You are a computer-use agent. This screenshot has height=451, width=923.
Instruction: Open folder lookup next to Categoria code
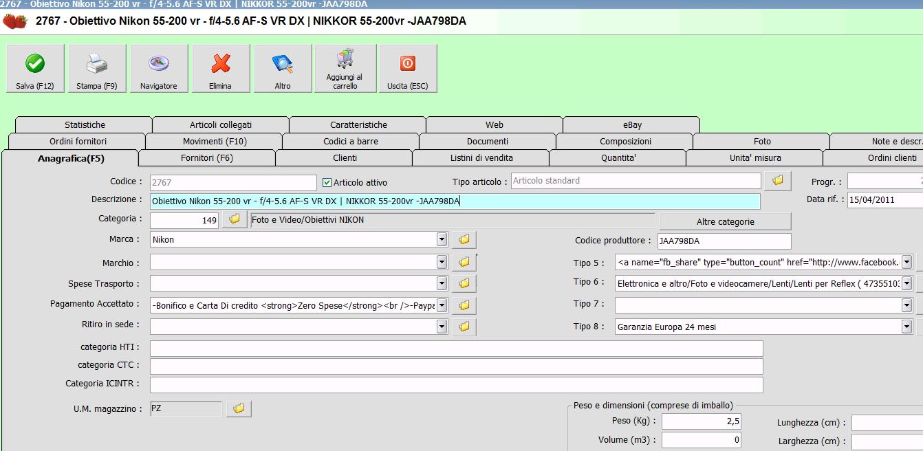(235, 219)
